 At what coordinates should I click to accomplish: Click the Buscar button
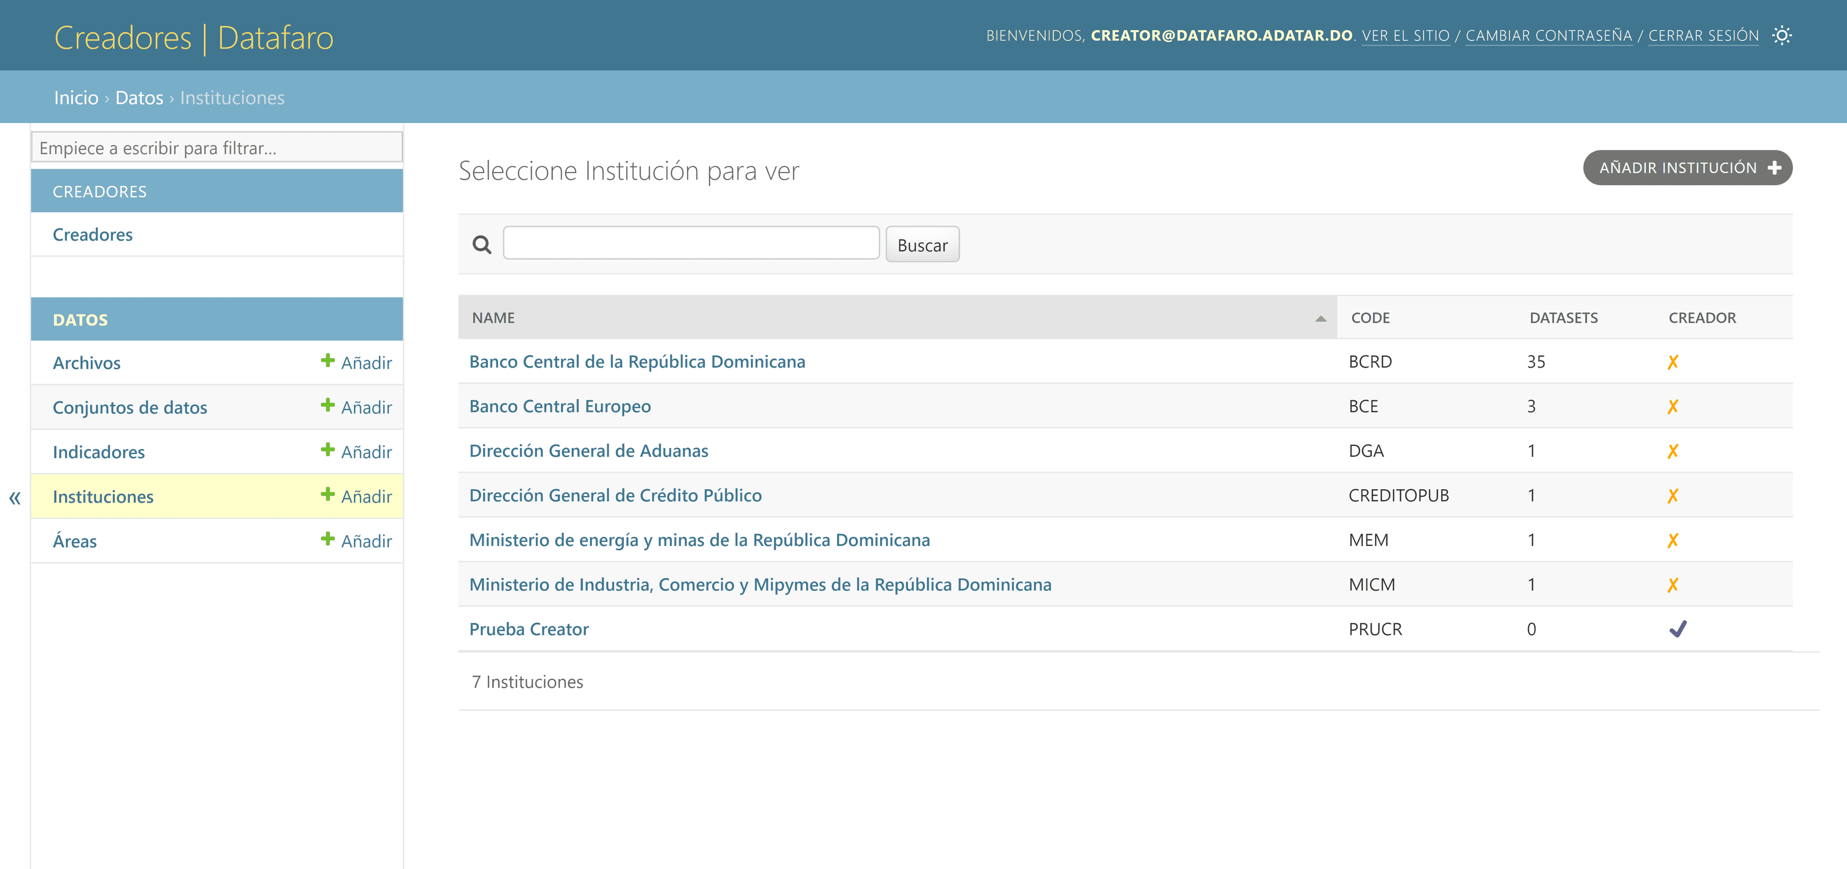pyautogui.click(x=922, y=245)
